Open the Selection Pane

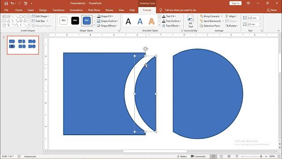tap(210, 26)
